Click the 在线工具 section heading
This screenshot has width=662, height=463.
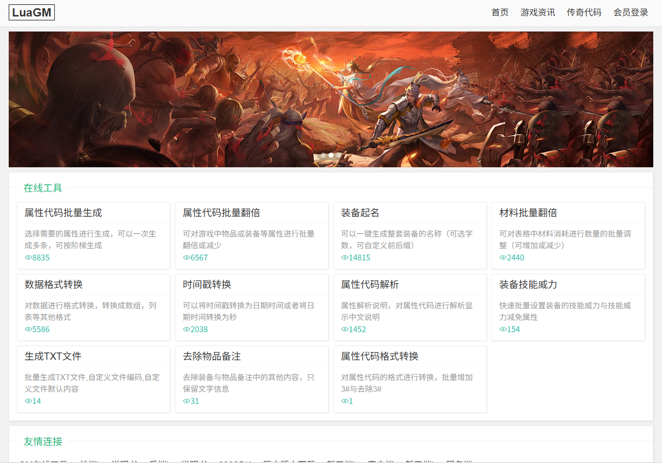pos(43,188)
